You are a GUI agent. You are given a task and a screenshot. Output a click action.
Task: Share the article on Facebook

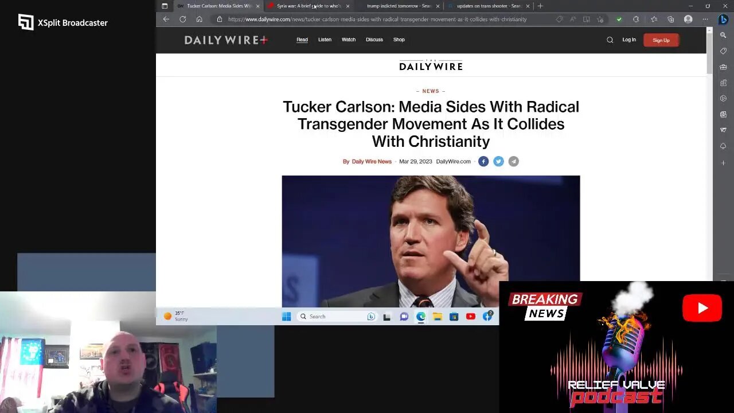[483, 162]
